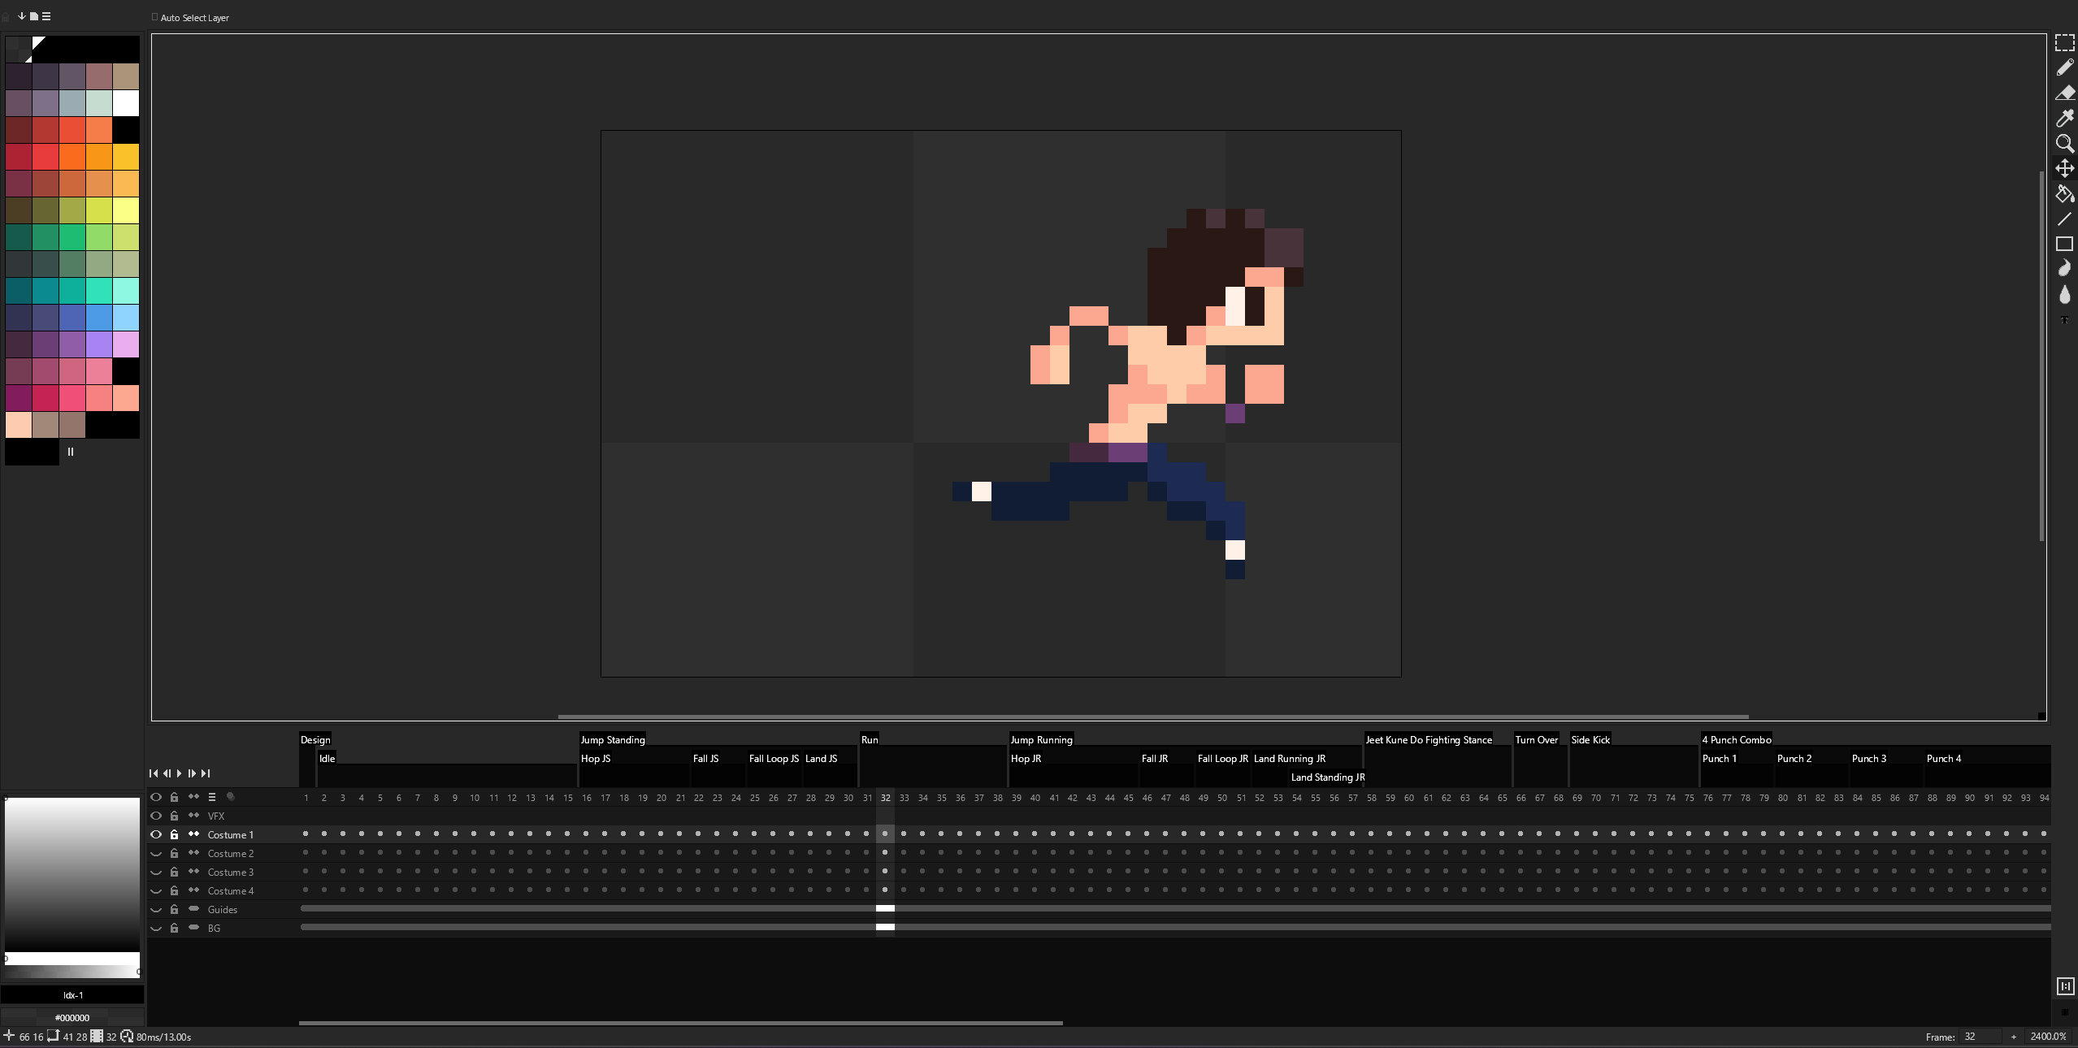Select the Eraser tool
The width and height of the screenshot is (2078, 1048).
(2064, 93)
